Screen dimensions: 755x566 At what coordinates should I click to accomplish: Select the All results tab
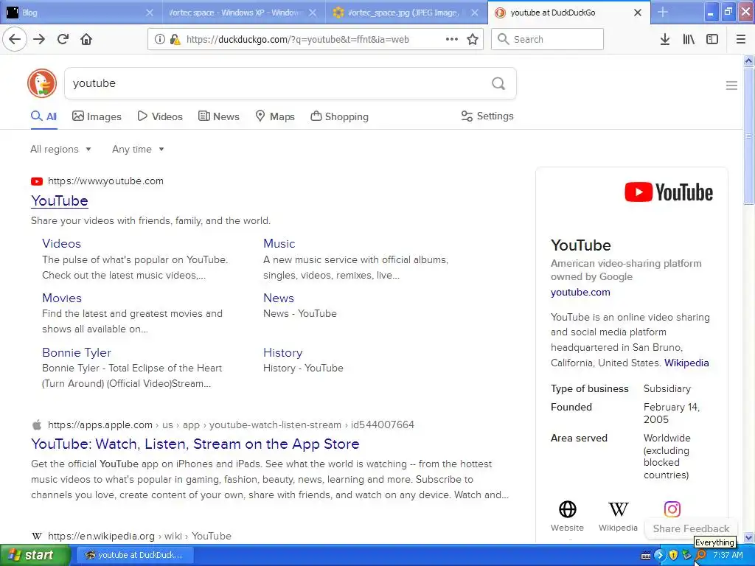44,116
